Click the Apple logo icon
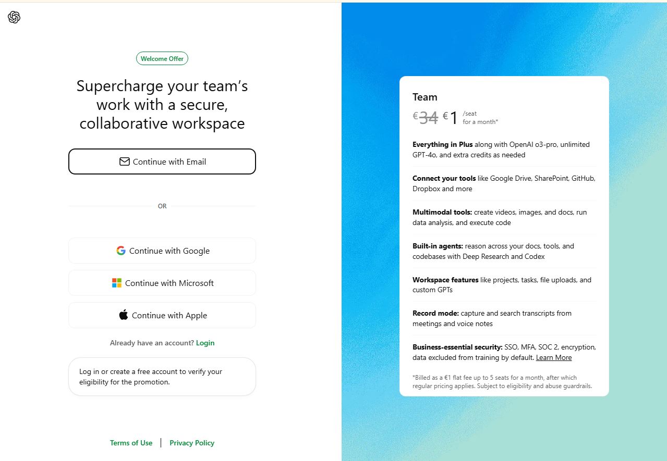 click(x=124, y=315)
